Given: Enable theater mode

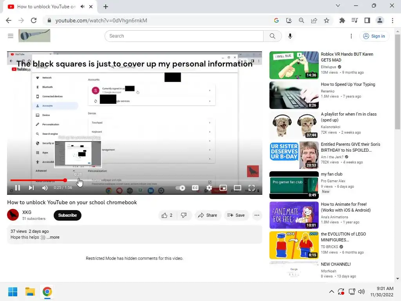Looking at the screenshot, I should click(x=237, y=188).
